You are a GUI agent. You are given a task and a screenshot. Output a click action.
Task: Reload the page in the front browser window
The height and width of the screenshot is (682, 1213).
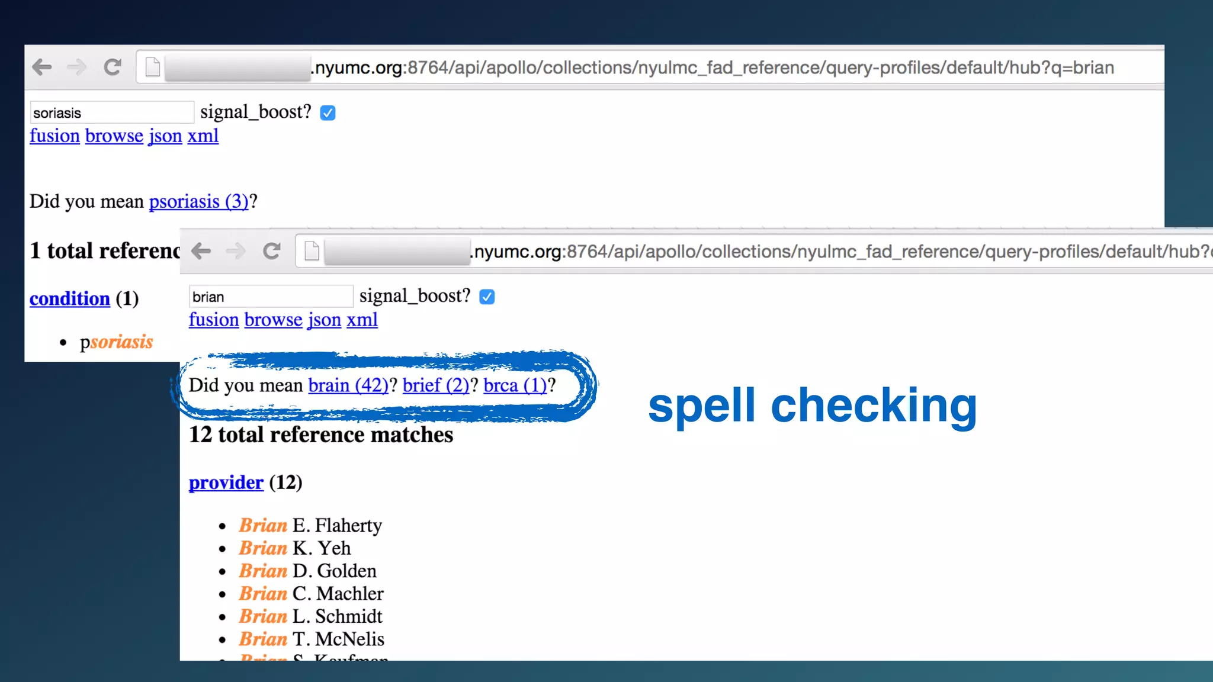(x=272, y=251)
